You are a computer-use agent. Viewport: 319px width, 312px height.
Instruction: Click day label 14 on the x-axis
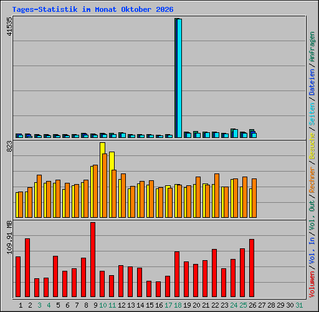pyautogui.click(x=140, y=305)
